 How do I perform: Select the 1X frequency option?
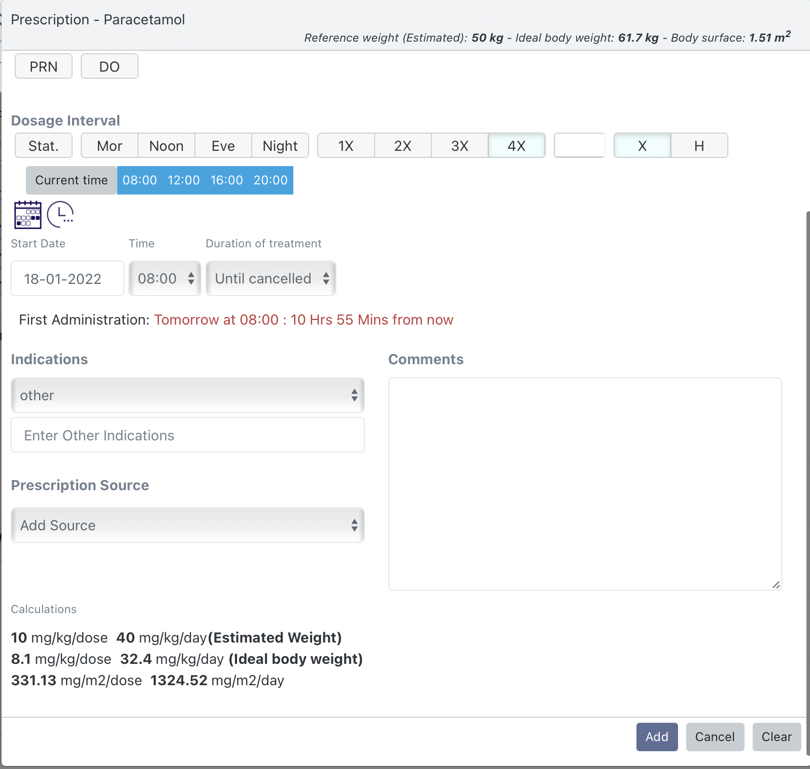click(346, 146)
